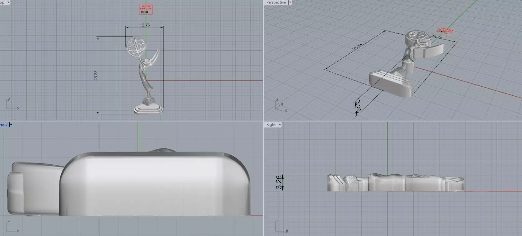
Task: Open the Front viewport dropdown arrow
Action: pyautogui.click(x=11, y=125)
